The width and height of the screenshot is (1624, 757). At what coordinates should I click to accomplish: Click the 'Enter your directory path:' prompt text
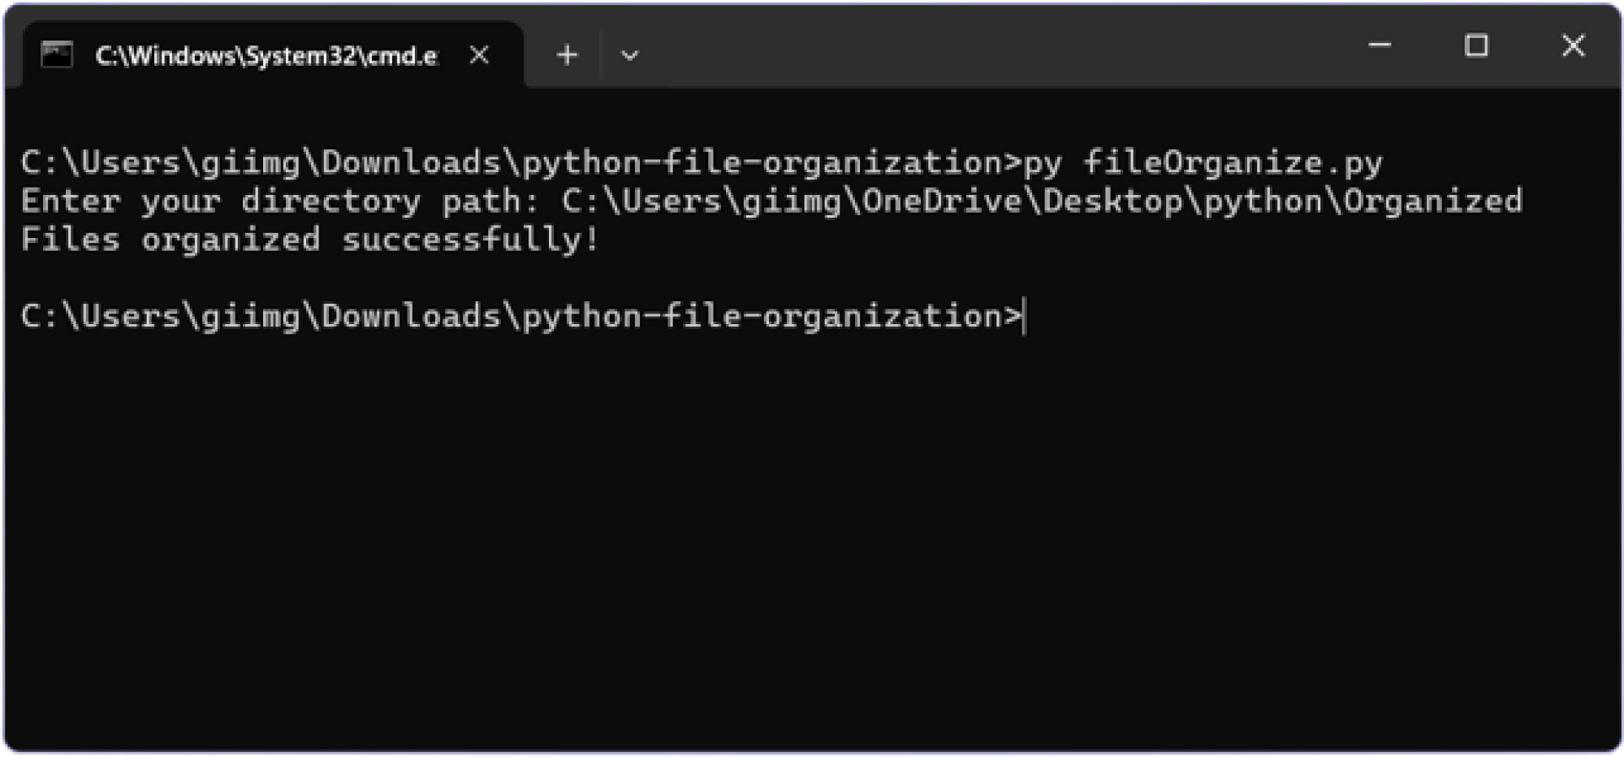click(280, 201)
